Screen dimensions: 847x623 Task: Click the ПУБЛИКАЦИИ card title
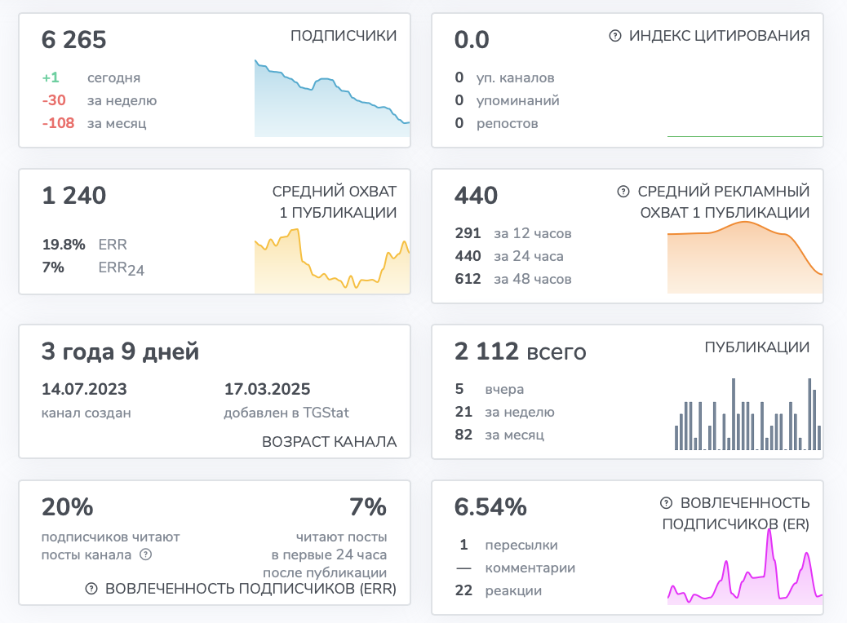pyautogui.click(x=756, y=347)
